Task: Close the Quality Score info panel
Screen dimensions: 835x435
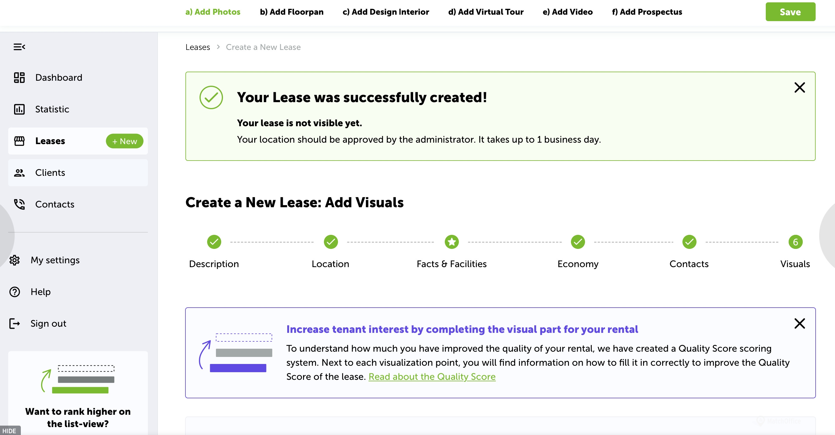Action: (x=799, y=323)
